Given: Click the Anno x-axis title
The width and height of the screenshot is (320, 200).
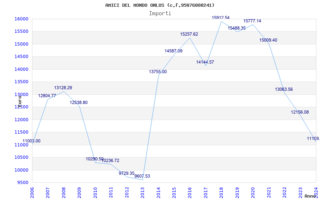Looking at the screenshot, I should 310,196.
